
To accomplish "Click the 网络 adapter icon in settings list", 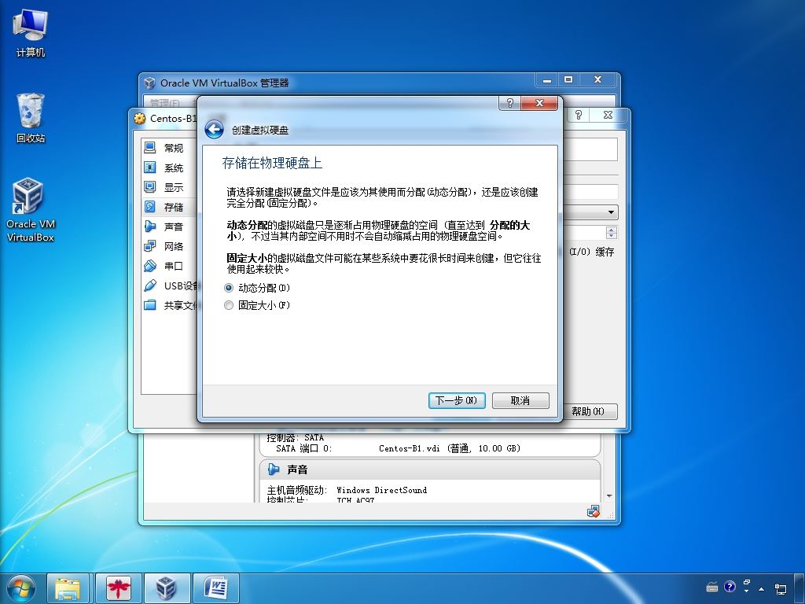I will [x=150, y=246].
